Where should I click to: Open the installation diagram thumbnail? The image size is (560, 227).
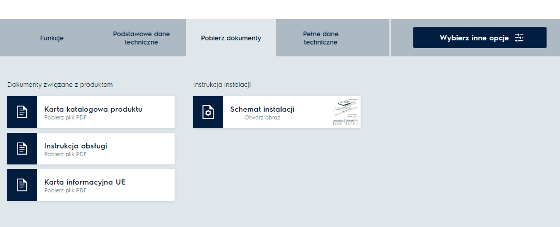pyautogui.click(x=346, y=112)
